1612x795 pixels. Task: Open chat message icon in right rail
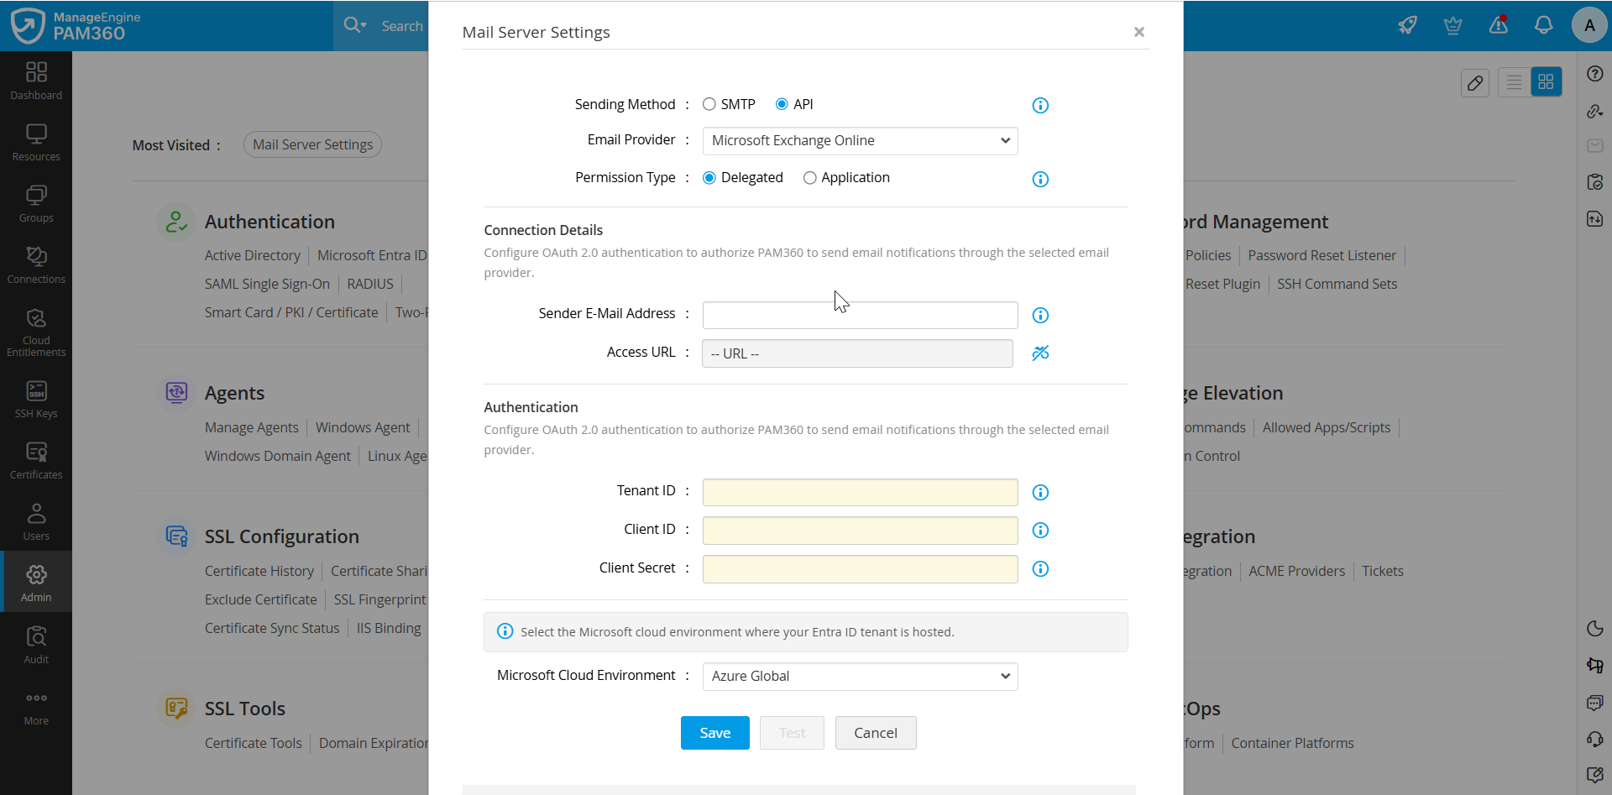1595,702
